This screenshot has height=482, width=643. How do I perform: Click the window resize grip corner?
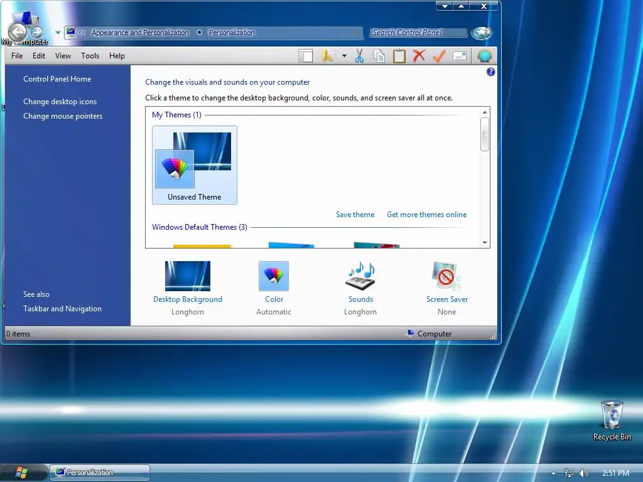click(494, 336)
